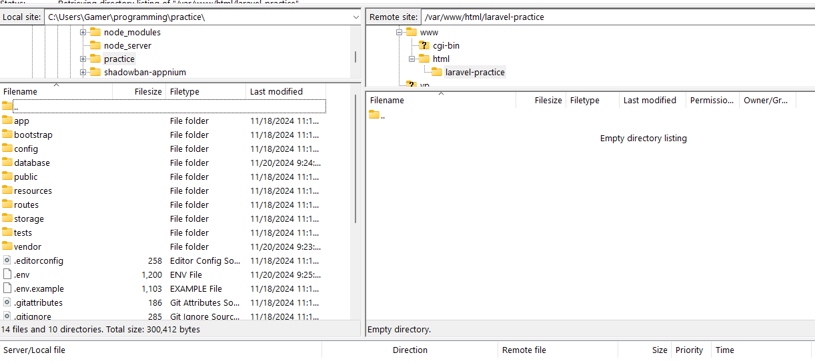Sort local files by Filename column
The width and height of the screenshot is (815, 363).
coord(57,91)
